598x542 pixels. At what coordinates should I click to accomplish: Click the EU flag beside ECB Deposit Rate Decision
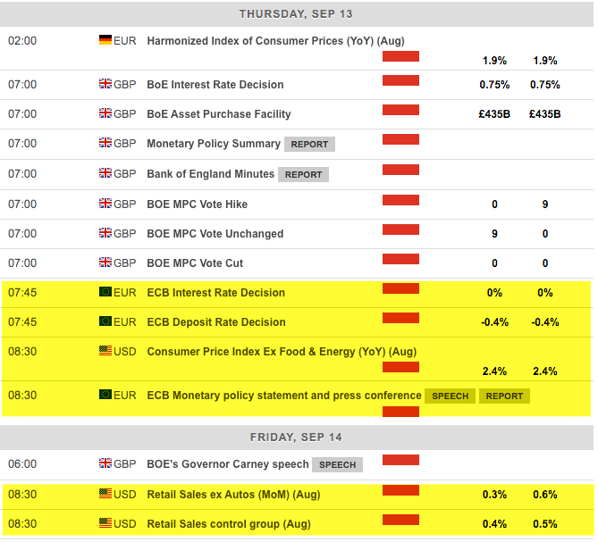[105, 321]
